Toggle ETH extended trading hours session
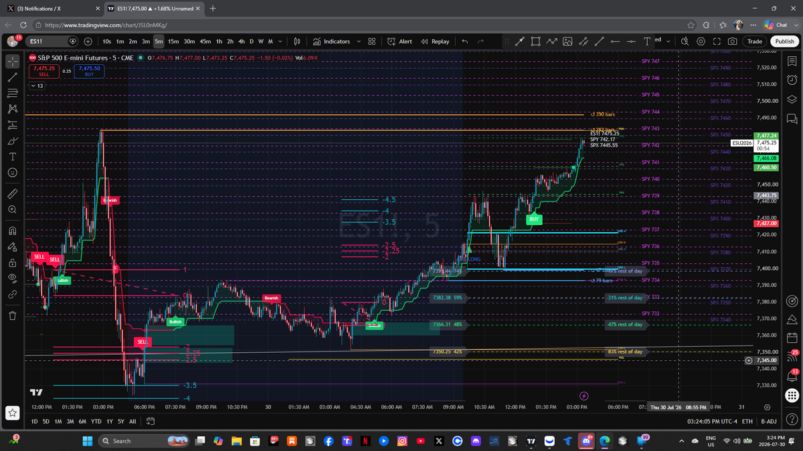This screenshot has height=451, width=803. (747, 422)
